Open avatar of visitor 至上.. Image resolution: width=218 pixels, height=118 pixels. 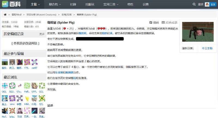pyautogui.click(x=5, y=98)
